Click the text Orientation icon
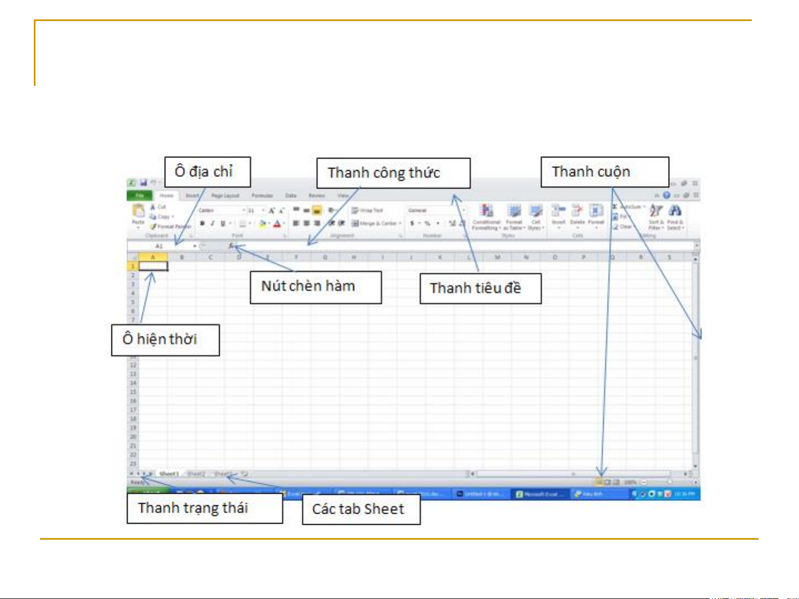Image resolution: width=799 pixels, height=599 pixels. tap(332, 210)
